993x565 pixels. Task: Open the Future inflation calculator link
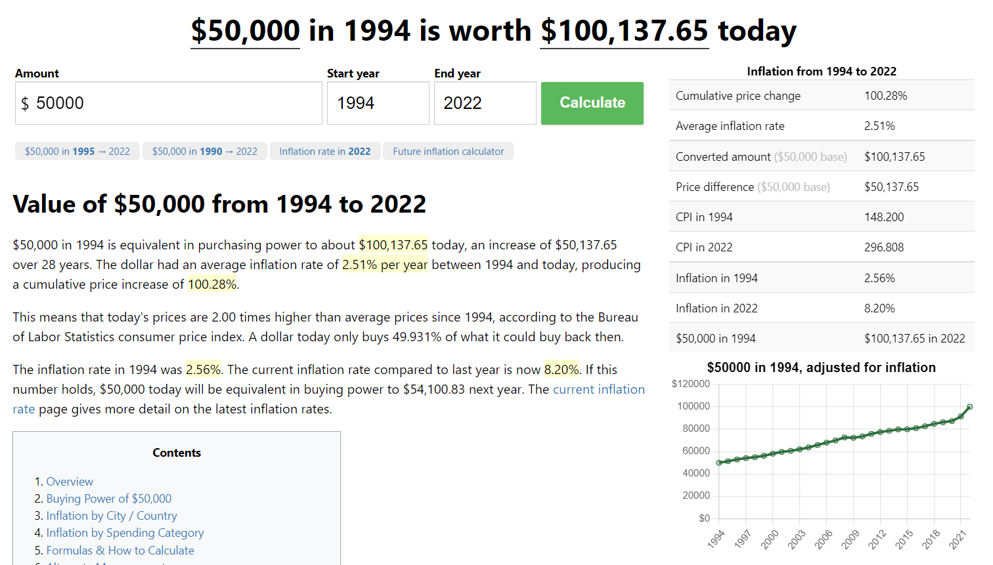[x=449, y=152]
